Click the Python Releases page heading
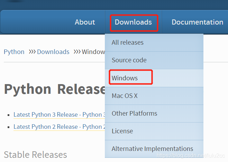228x162 pixels. [x=55, y=89]
